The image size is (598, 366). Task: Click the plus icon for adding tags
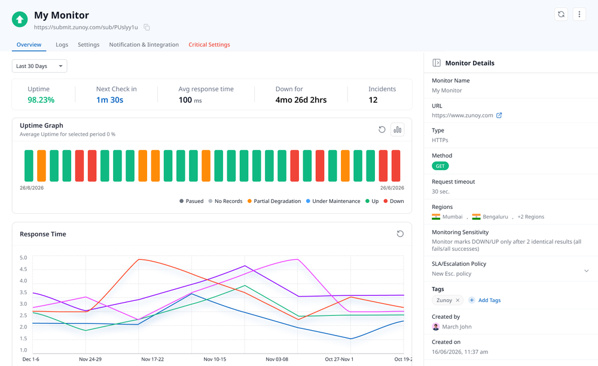(472, 300)
